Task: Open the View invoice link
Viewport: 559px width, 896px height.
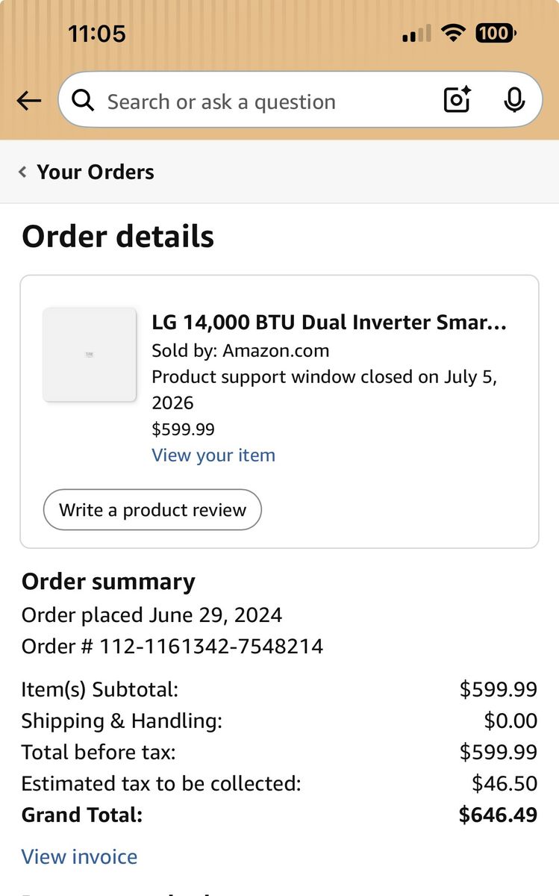Action: [x=79, y=856]
